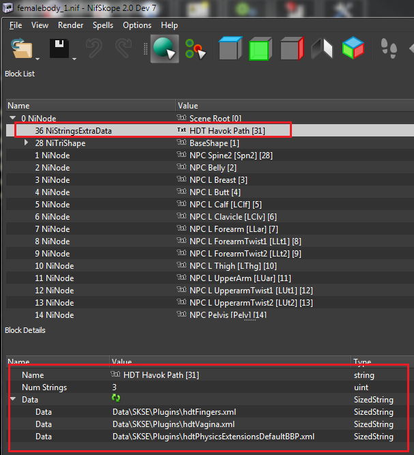This screenshot has height=455, width=414.
Task: Click the Redo arrow icon
Action: [123, 48]
